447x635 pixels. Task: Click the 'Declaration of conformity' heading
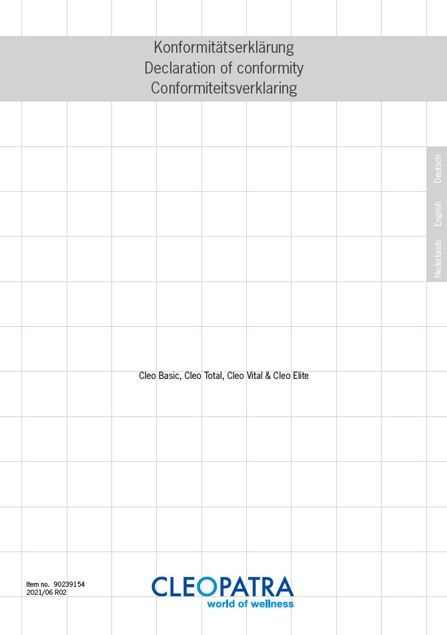pyautogui.click(x=223, y=68)
